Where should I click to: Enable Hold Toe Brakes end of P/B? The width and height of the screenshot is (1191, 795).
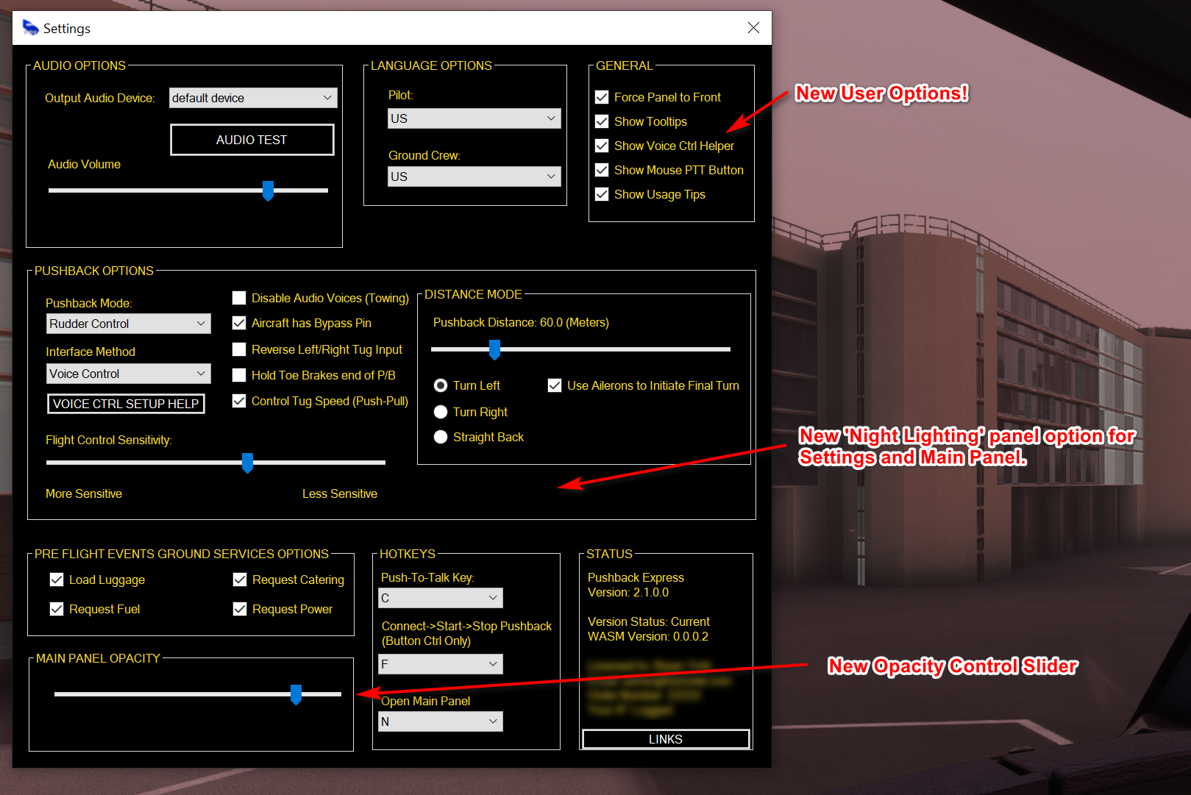coord(239,375)
